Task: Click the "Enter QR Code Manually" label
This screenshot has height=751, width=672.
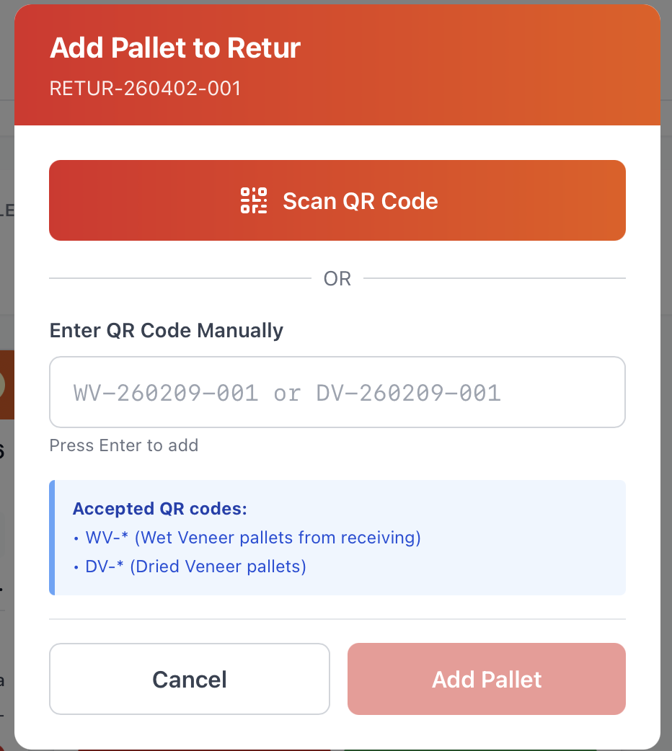Action: tap(166, 331)
